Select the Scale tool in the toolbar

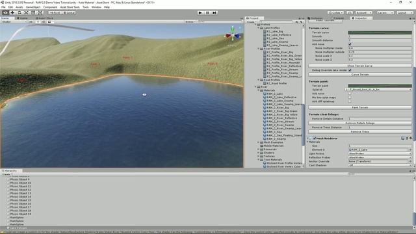[x=26, y=12]
